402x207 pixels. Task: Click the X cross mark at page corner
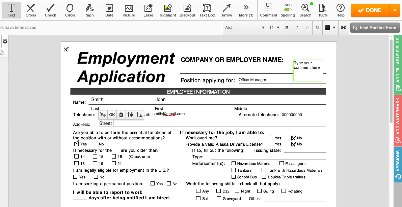click(x=66, y=49)
